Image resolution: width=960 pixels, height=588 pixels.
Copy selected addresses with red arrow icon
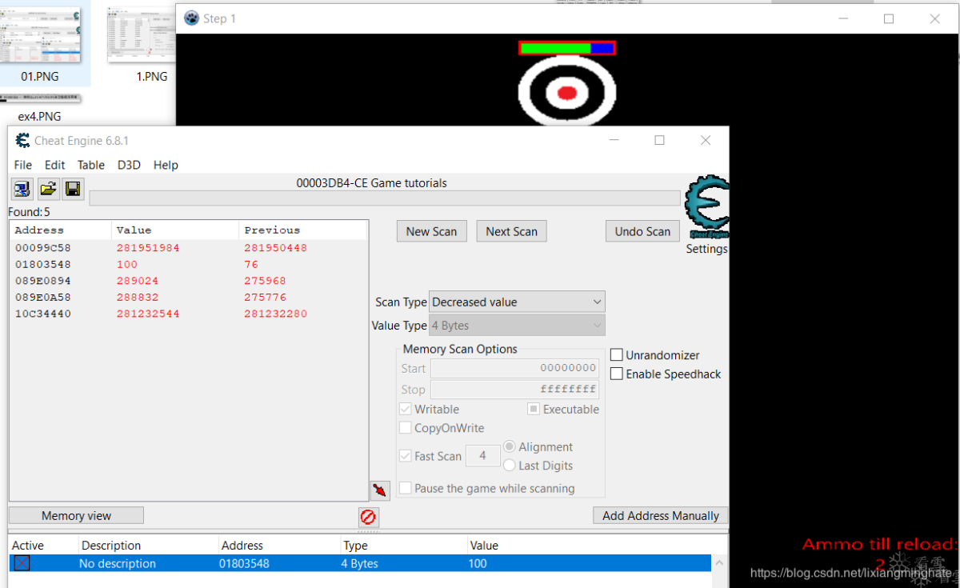tap(380, 490)
